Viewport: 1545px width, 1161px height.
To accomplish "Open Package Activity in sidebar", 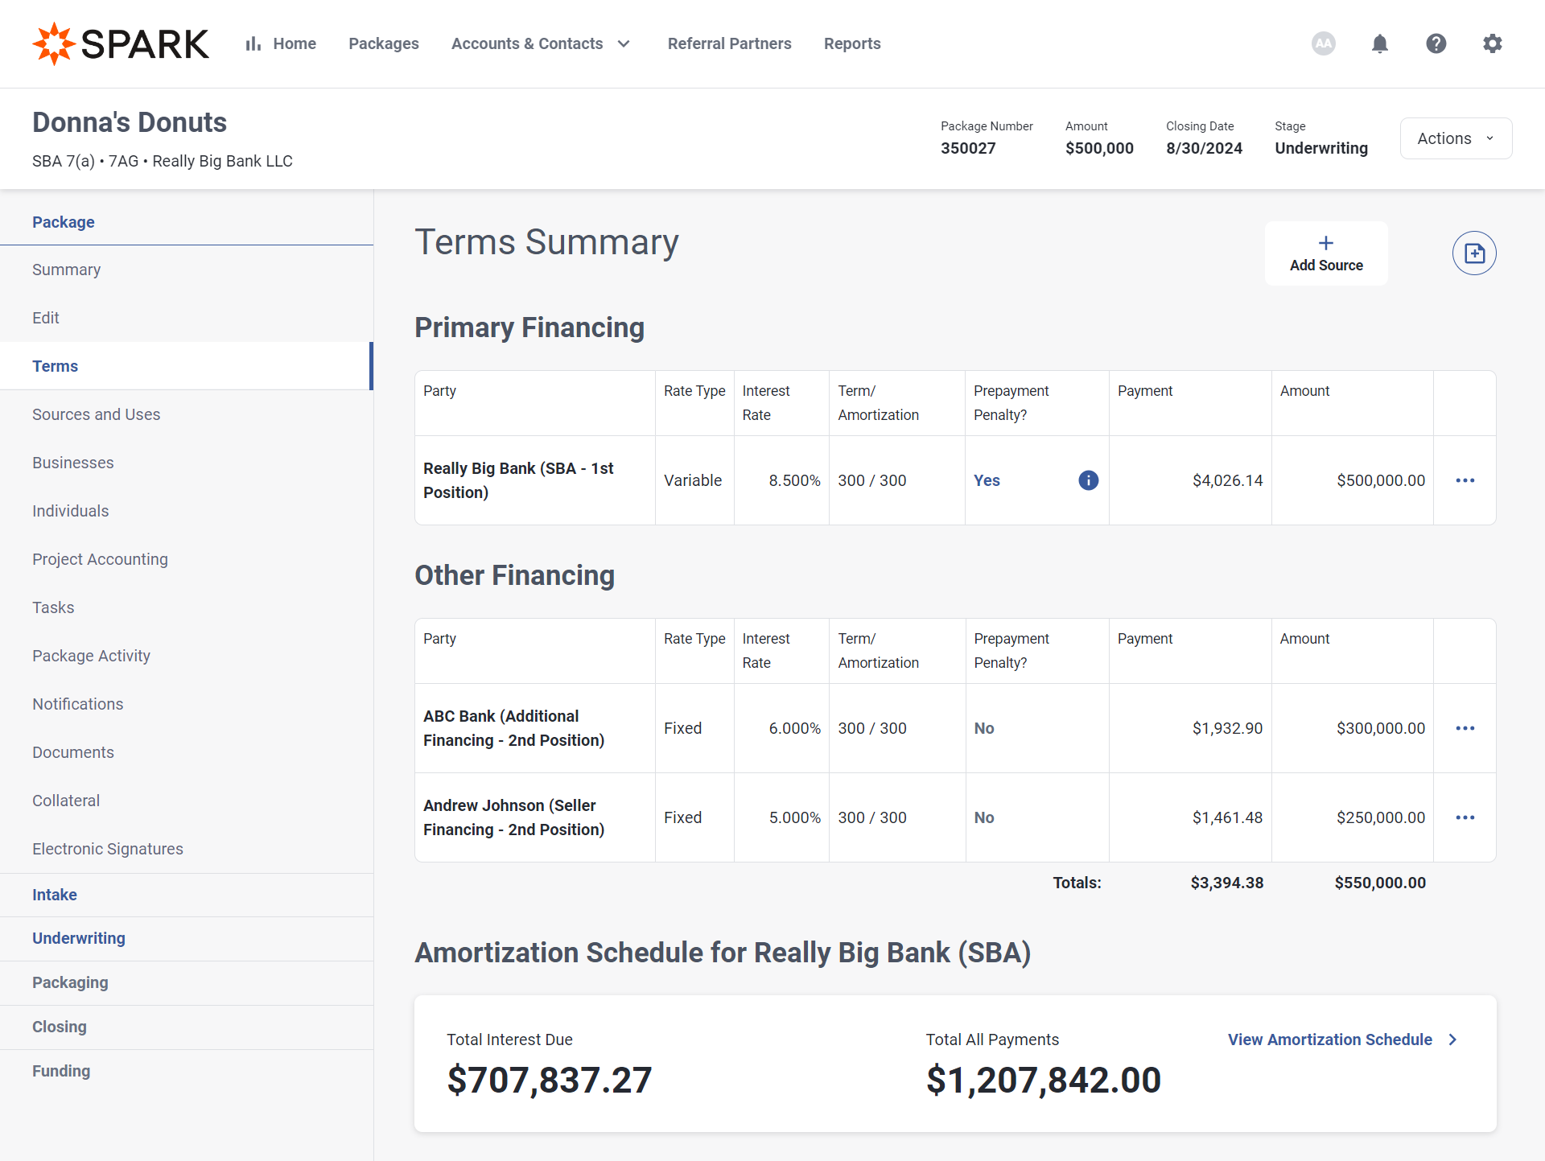I will (187, 656).
